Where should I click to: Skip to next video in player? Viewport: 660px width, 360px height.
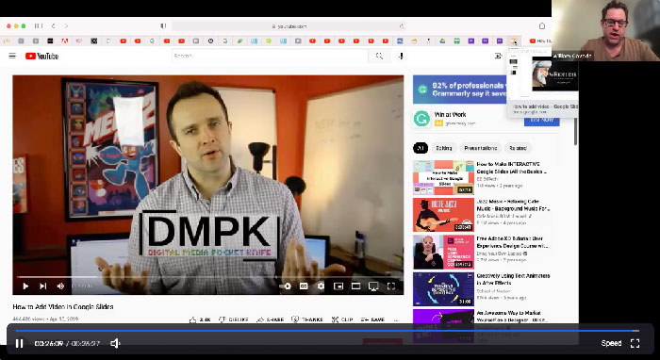click(43, 286)
